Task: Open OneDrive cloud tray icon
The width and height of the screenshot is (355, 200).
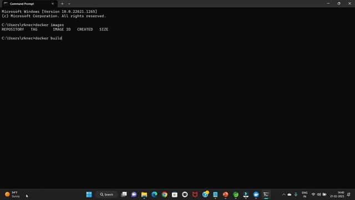Action: click(290, 194)
